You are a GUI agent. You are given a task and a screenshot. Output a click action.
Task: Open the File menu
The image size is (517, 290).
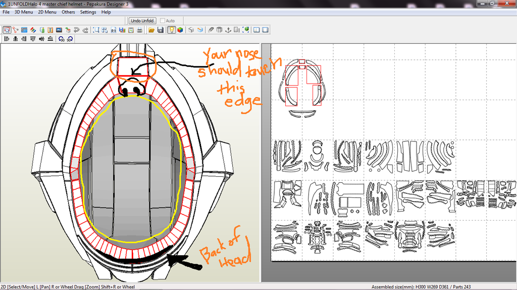pos(6,12)
